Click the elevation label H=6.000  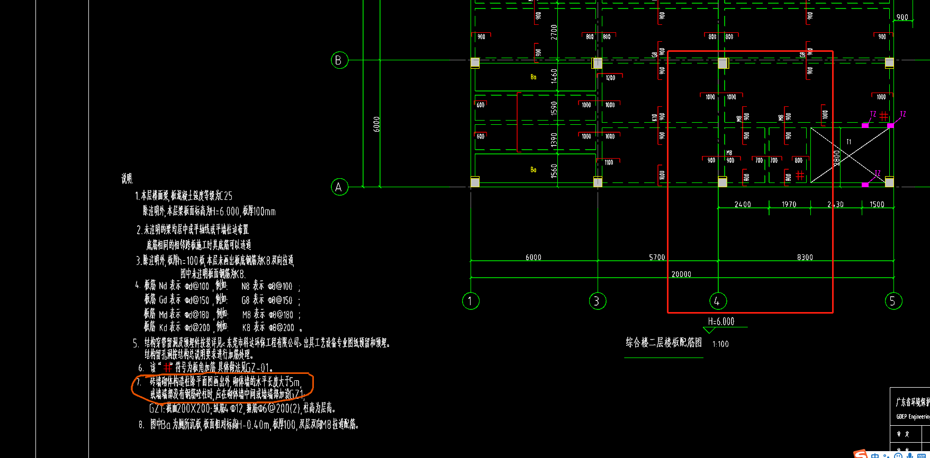click(x=721, y=321)
